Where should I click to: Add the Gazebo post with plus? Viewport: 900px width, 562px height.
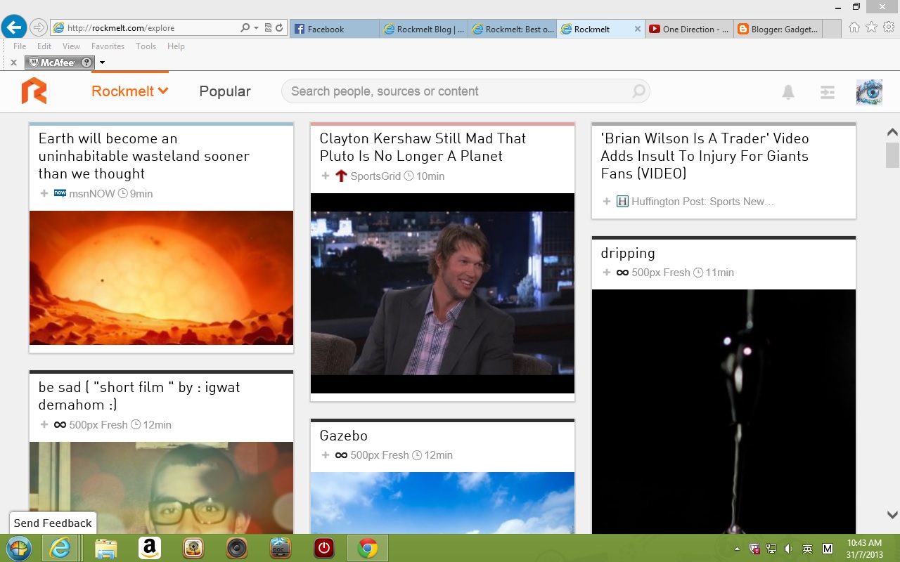pyautogui.click(x=326, y=455)
